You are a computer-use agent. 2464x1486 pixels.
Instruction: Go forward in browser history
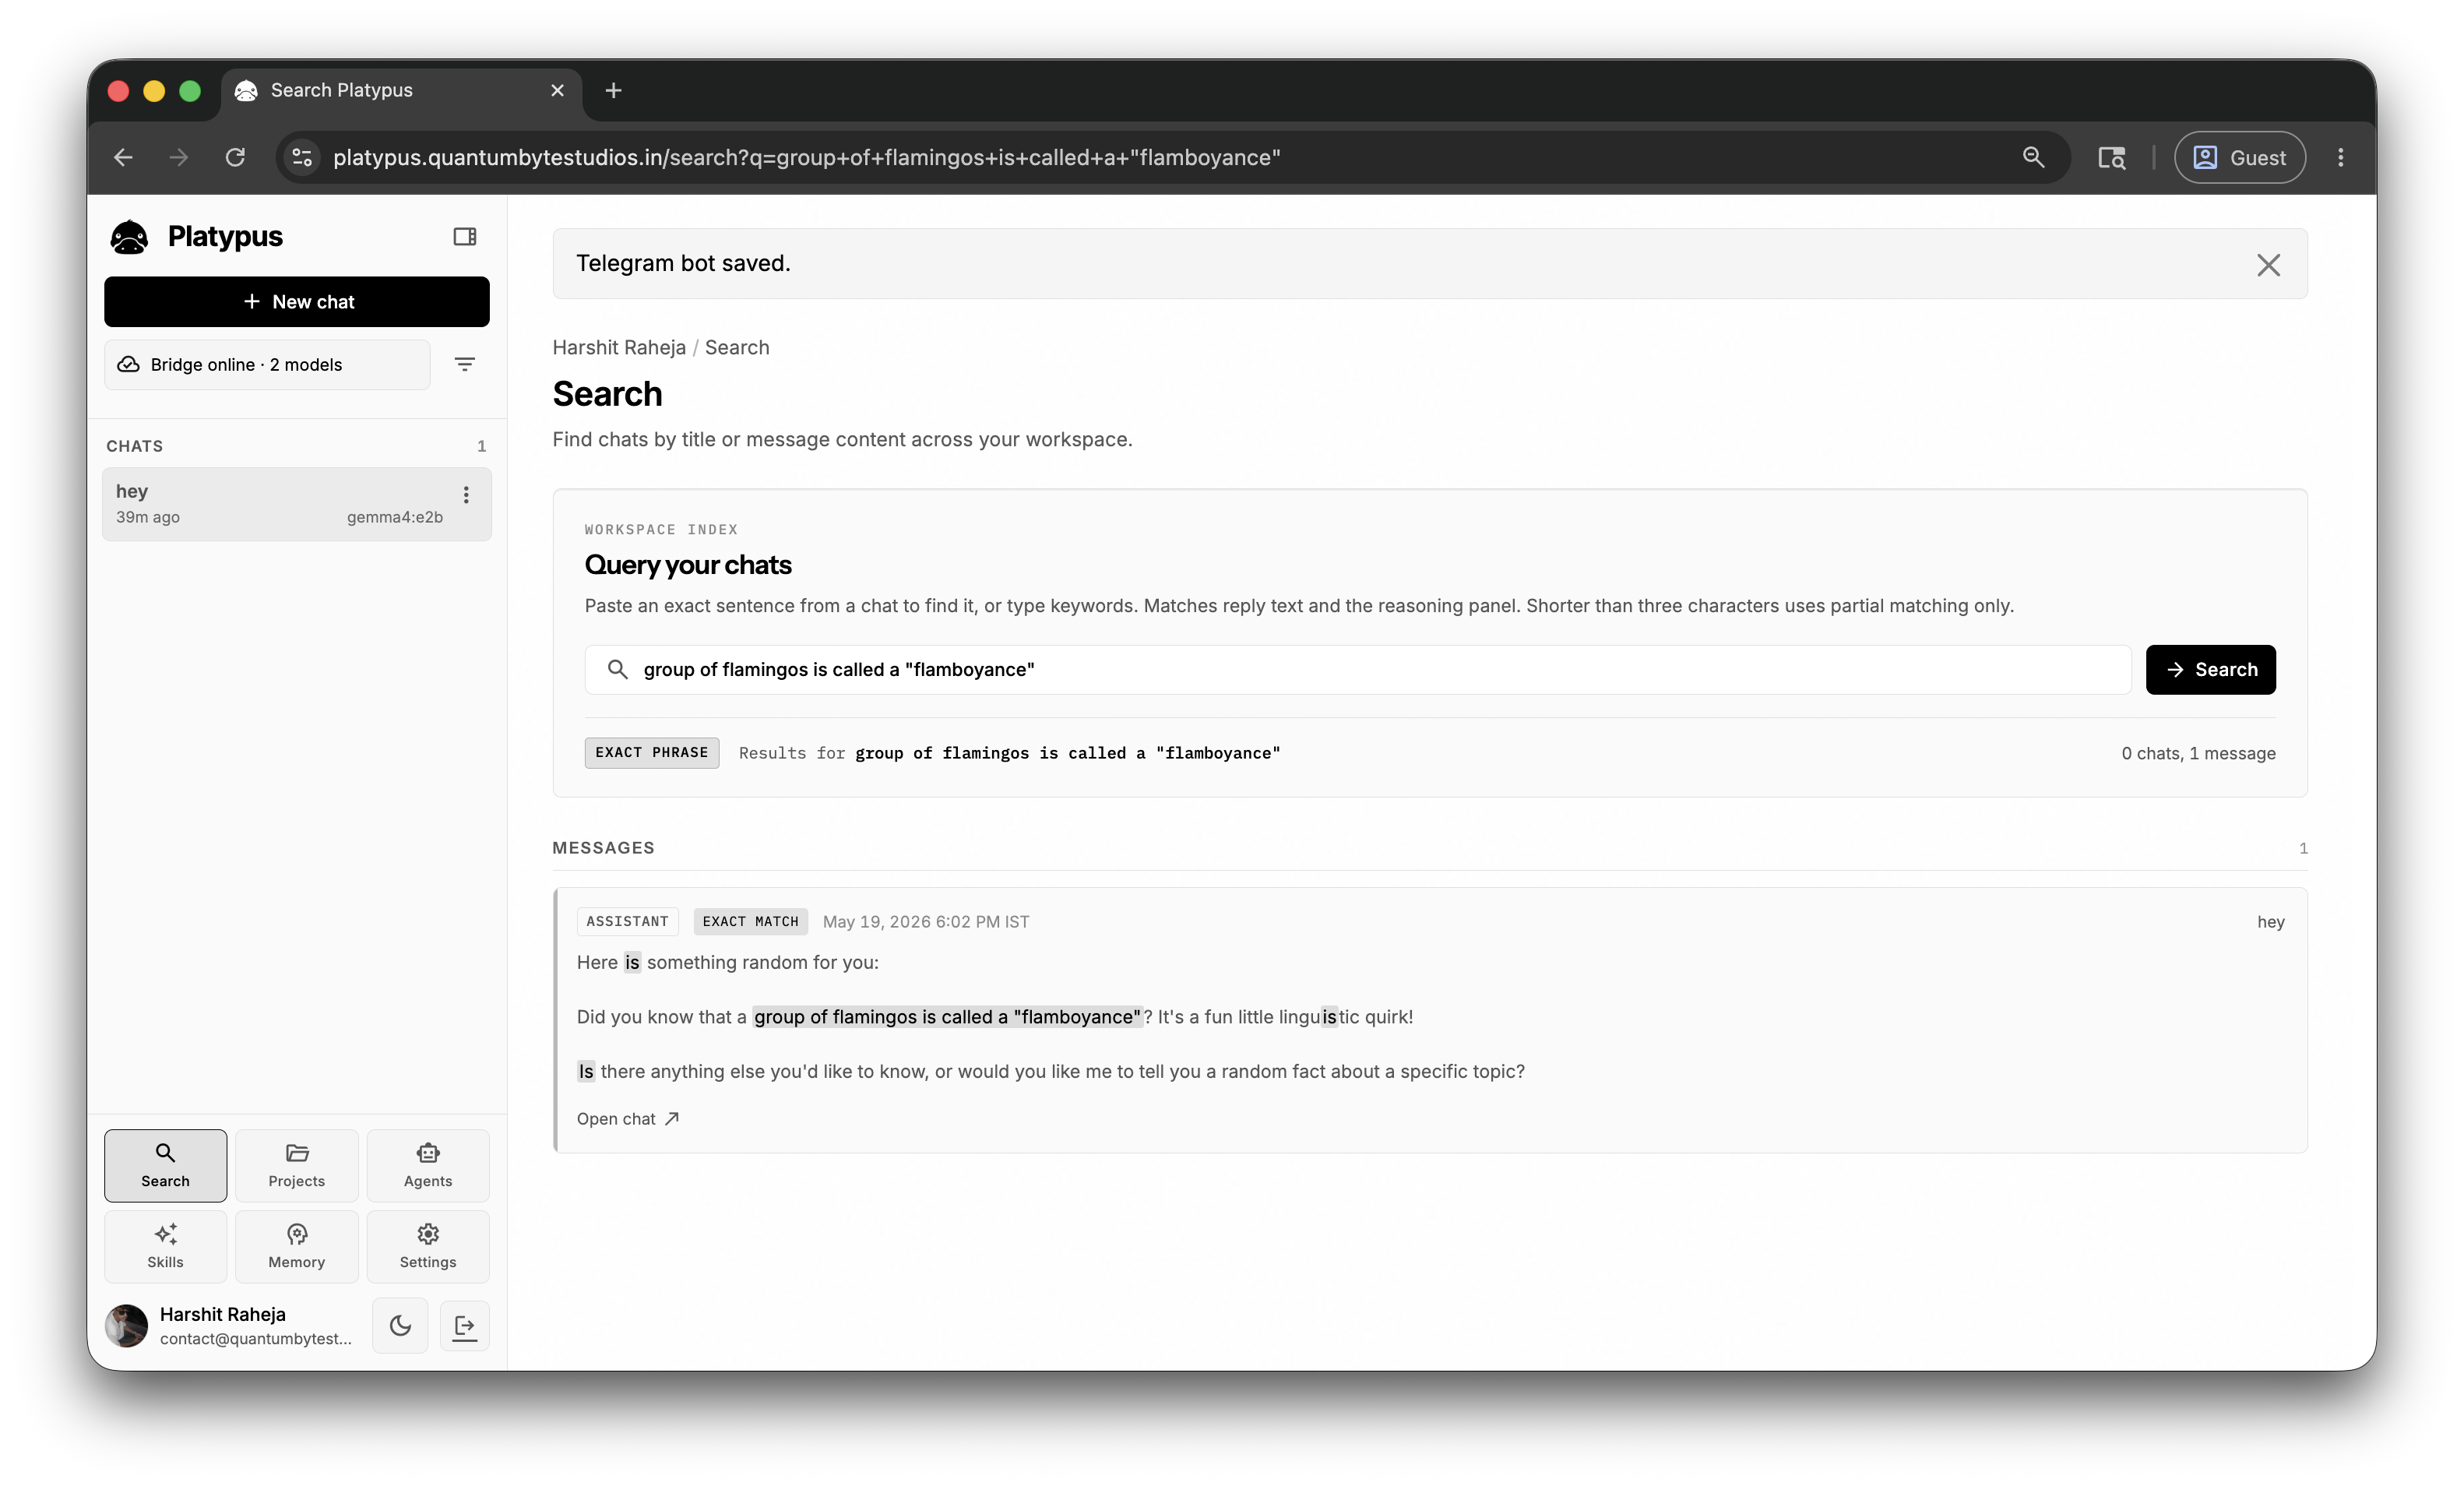pos(179,157)
